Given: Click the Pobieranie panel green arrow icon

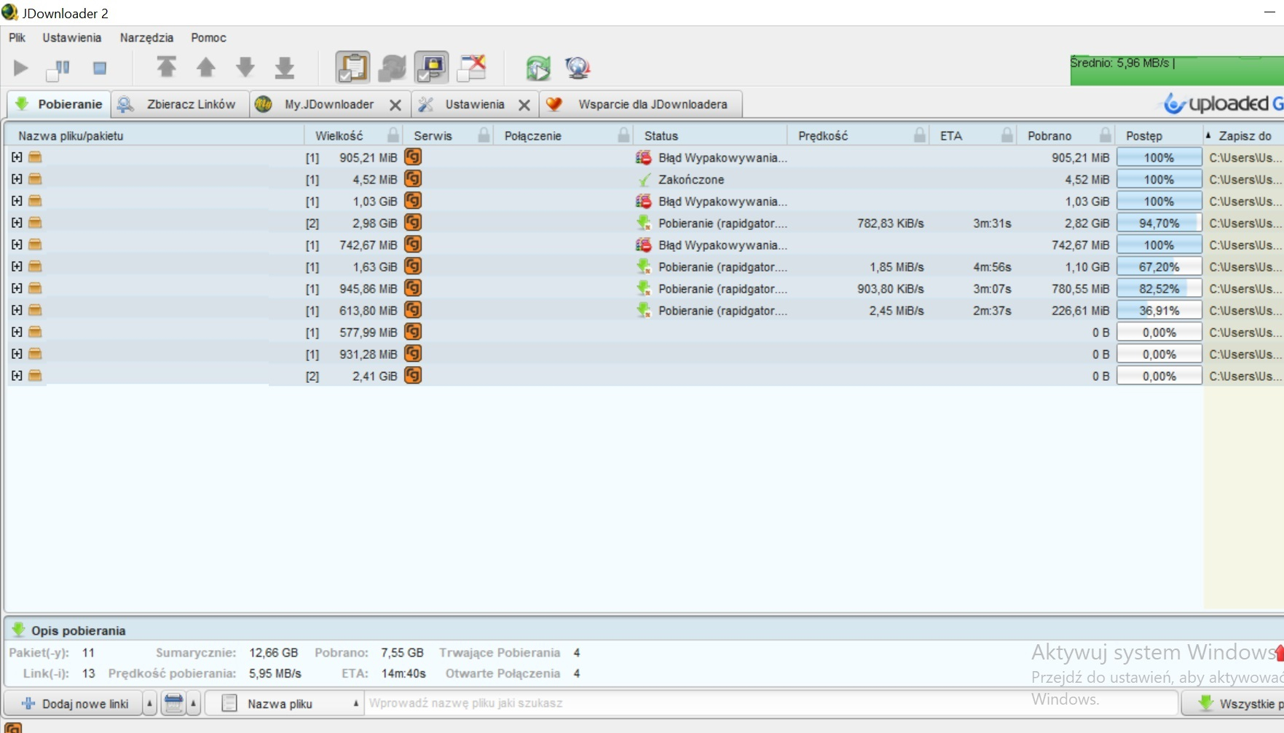Looking at the screenshot, I should (22, 104).
